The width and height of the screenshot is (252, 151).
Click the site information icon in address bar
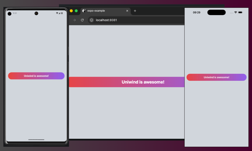tap(91, 20)
